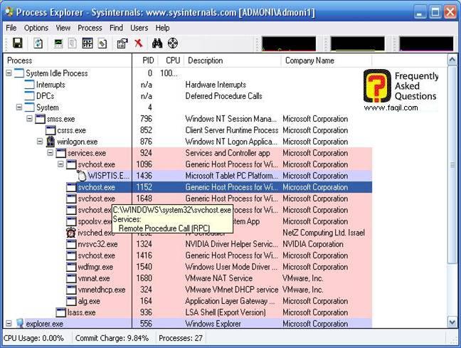Click the alg.exe window icon

71,301
